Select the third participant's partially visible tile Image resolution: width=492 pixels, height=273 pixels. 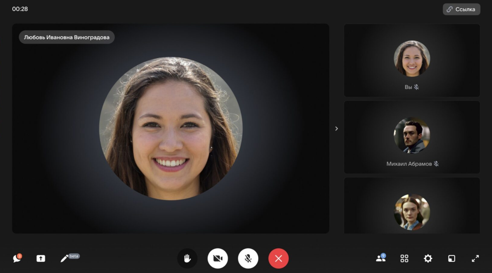point(412,205)
